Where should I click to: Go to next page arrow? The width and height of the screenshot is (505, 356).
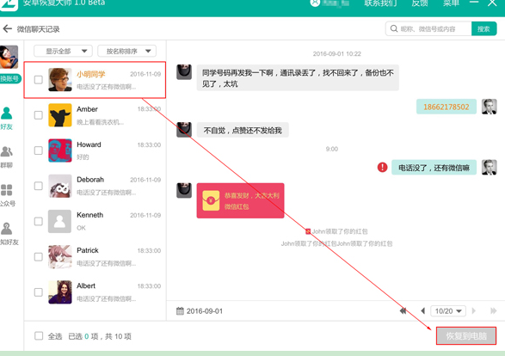point(473,311)
